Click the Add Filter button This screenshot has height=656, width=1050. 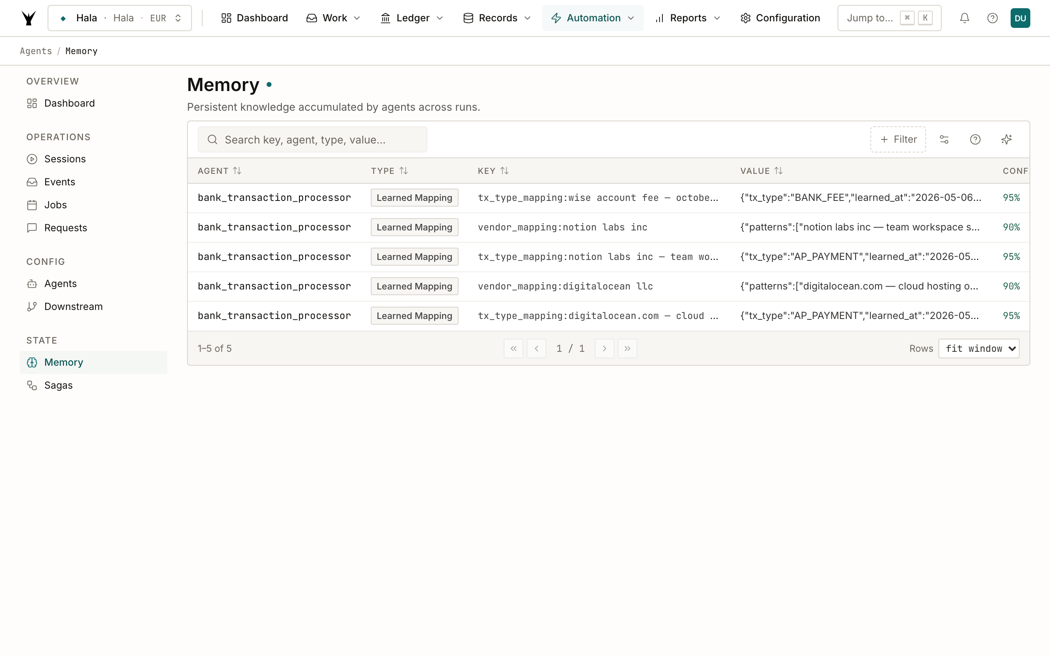(898, 139)
